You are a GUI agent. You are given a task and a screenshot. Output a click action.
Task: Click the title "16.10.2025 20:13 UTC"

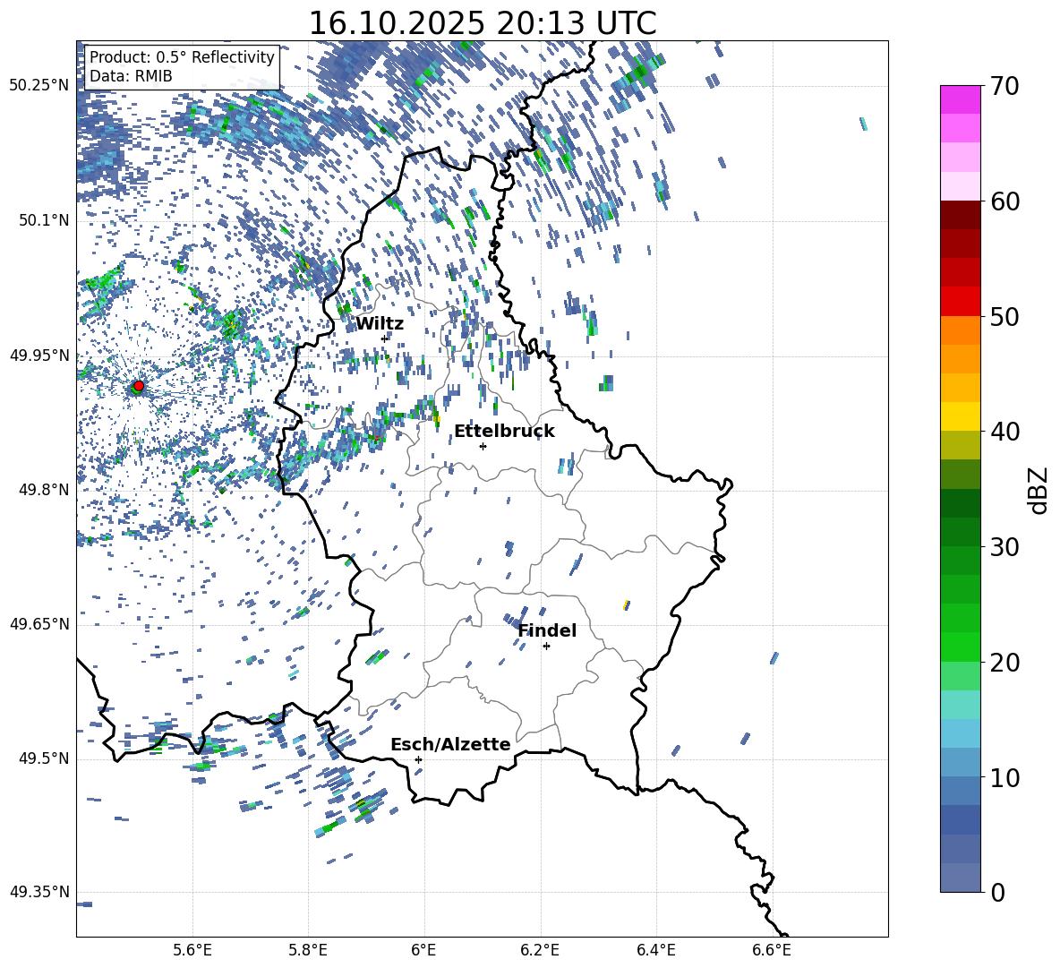pyautogui.click(x=482, y=23)
